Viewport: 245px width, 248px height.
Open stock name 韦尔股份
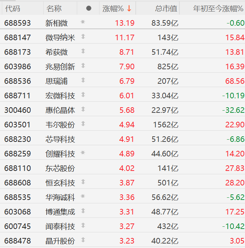(60, 125)
